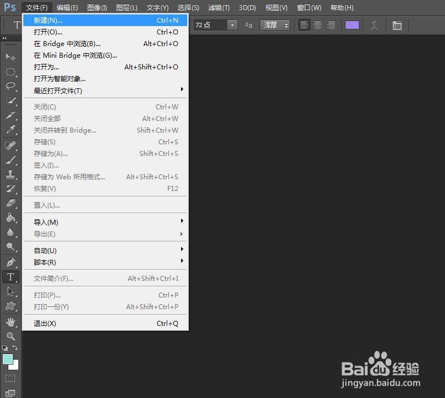
Task: Click the type tool preset icon
Action: tap(17, 25)
